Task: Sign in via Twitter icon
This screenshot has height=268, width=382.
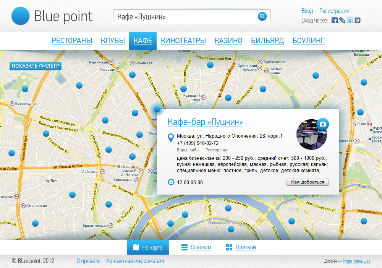Action: (350, 21)
